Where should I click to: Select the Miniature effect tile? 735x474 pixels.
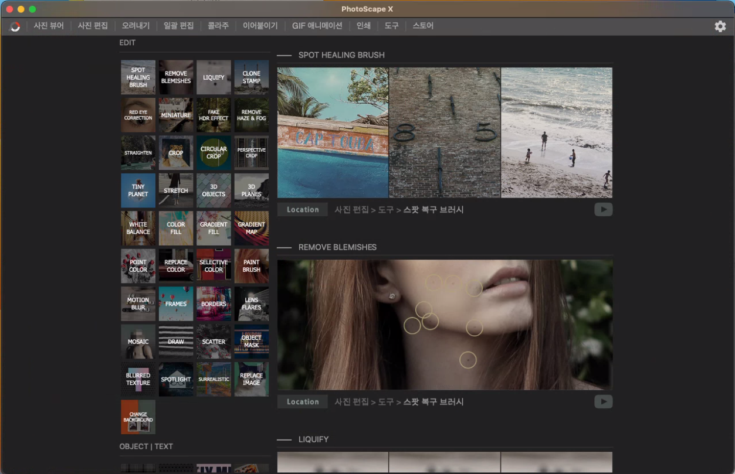[x=176, y=115]
